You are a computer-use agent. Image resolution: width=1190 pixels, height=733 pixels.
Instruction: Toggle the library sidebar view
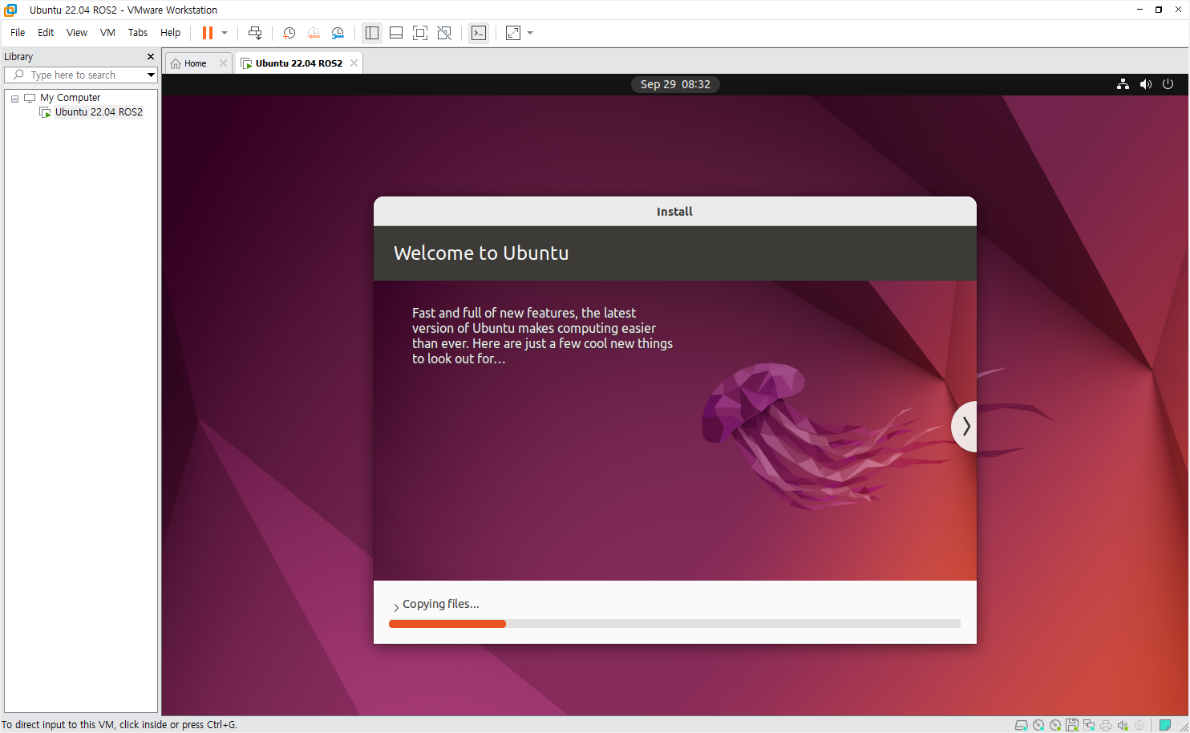pos(372,33)
